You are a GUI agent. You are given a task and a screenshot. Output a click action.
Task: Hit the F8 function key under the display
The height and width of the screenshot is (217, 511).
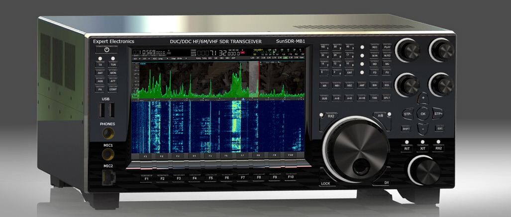coord(258,177)
